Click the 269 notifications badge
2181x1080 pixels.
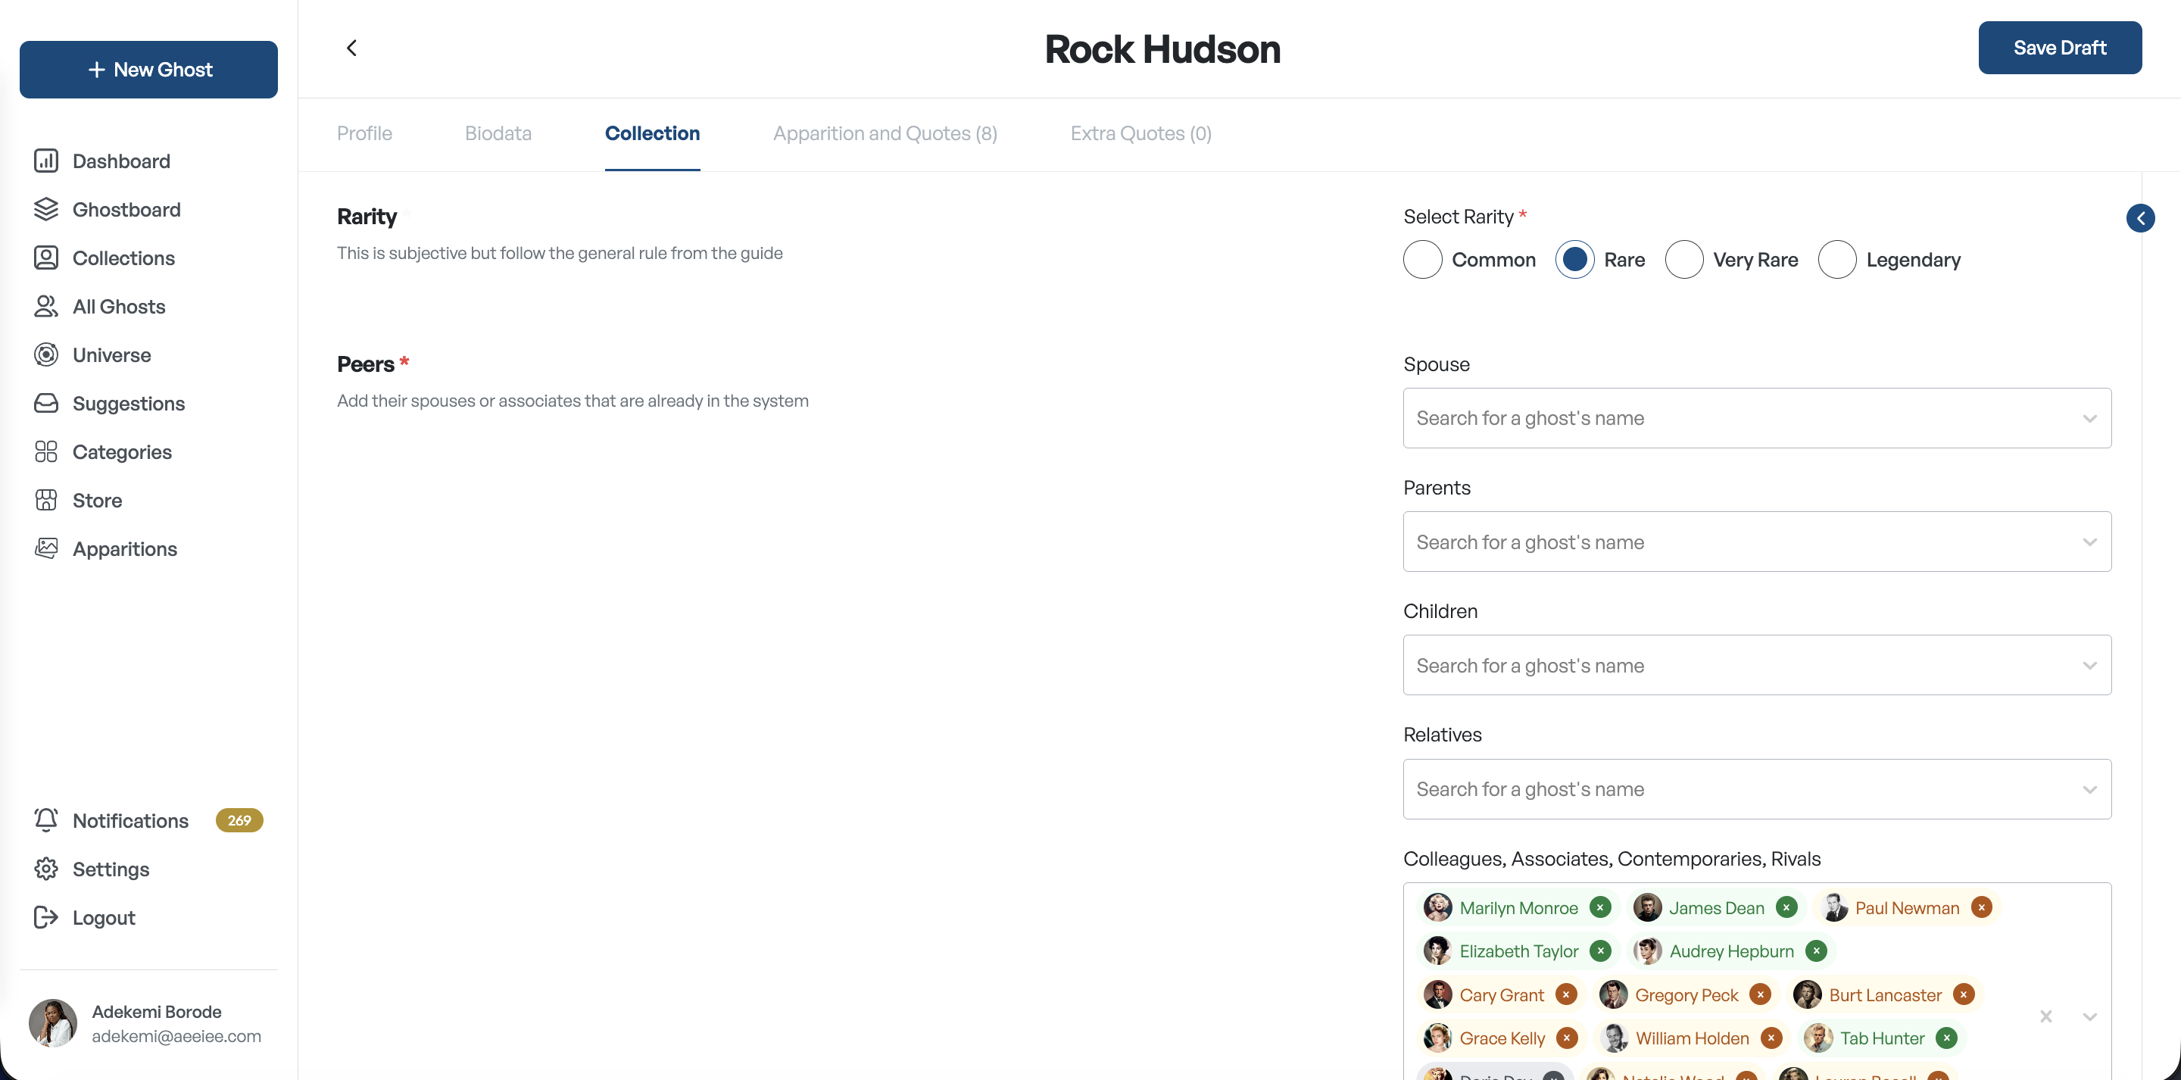[x=239, y=820]
